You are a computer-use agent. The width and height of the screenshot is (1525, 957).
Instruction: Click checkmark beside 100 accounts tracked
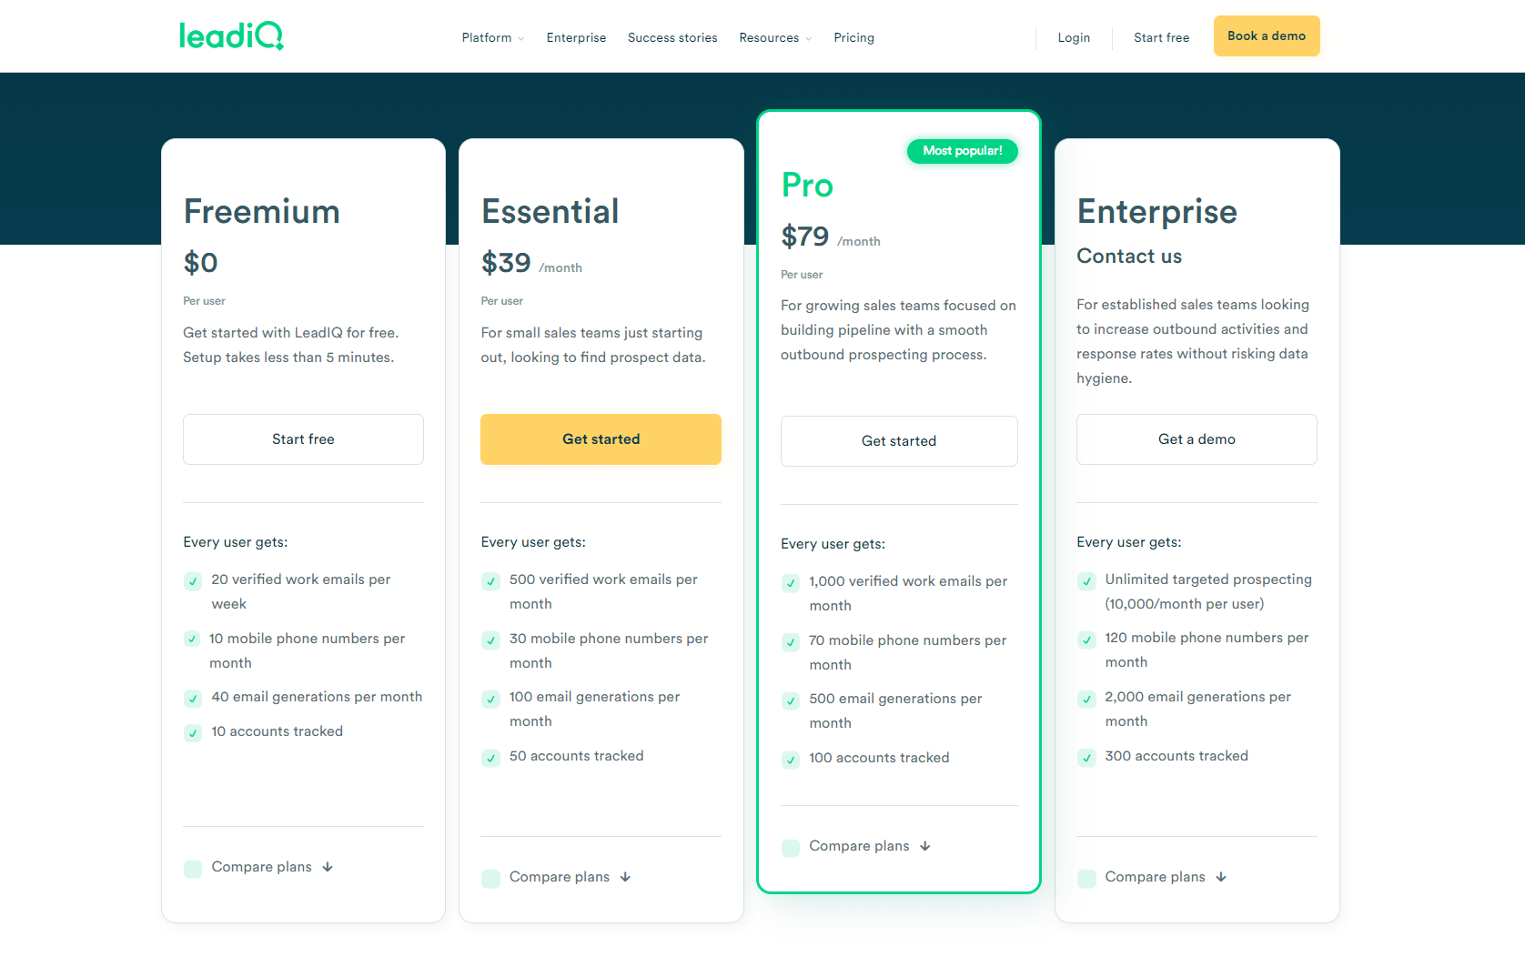[791, 760]
